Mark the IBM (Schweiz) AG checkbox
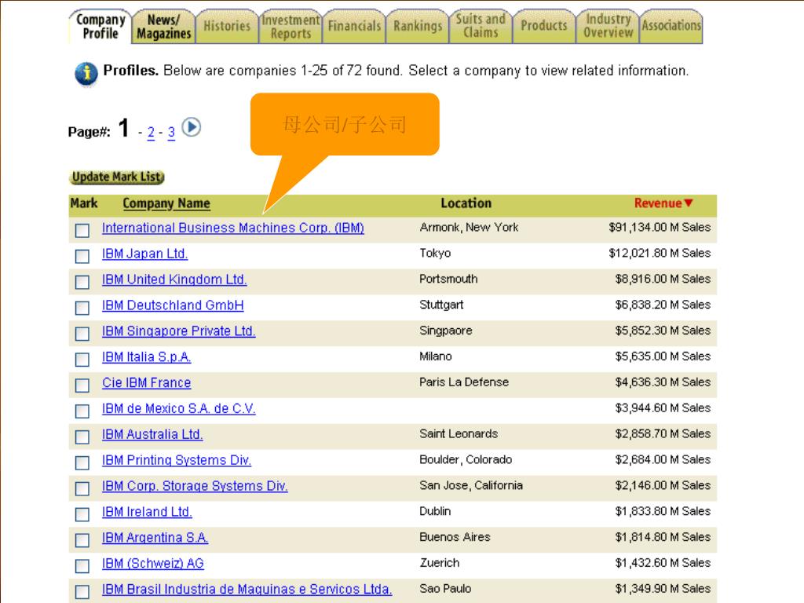 pos(82,566)
